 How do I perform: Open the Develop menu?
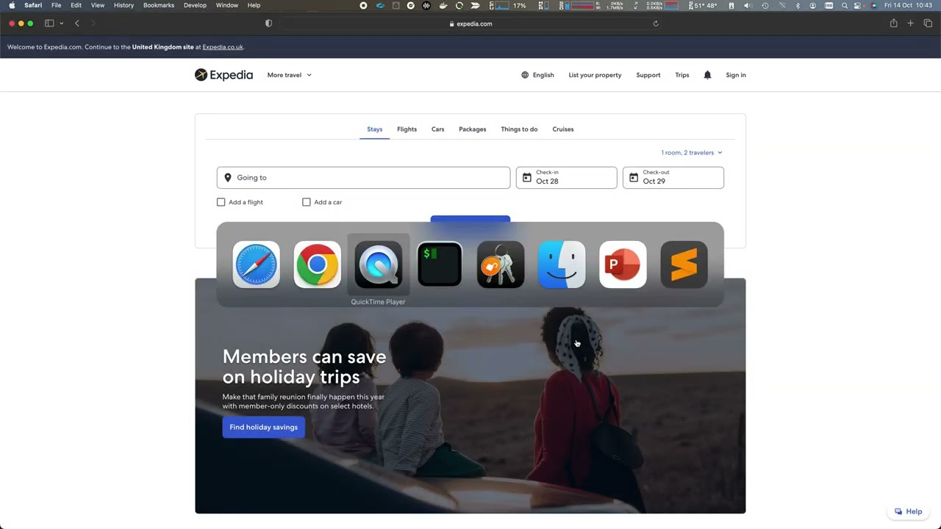tap(195, 5)
